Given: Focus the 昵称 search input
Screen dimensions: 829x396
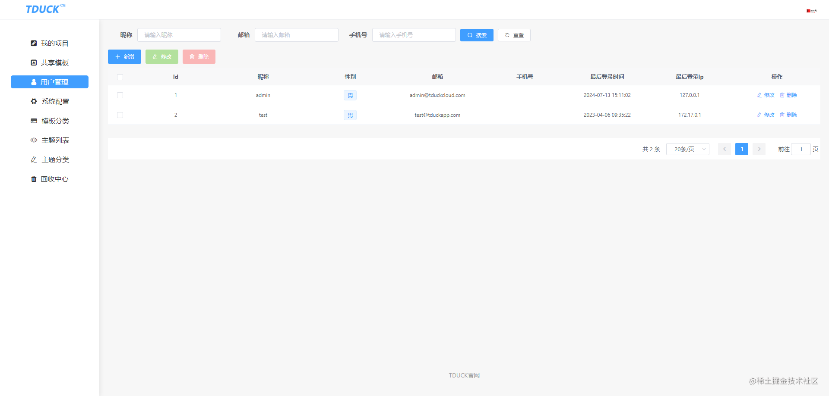Looking at the screenshot, I should 179,35.
